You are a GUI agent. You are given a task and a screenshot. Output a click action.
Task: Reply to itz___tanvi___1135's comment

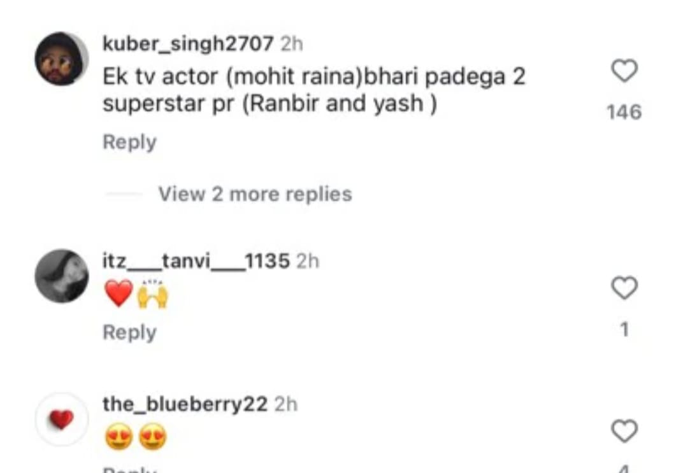[129, 332]
